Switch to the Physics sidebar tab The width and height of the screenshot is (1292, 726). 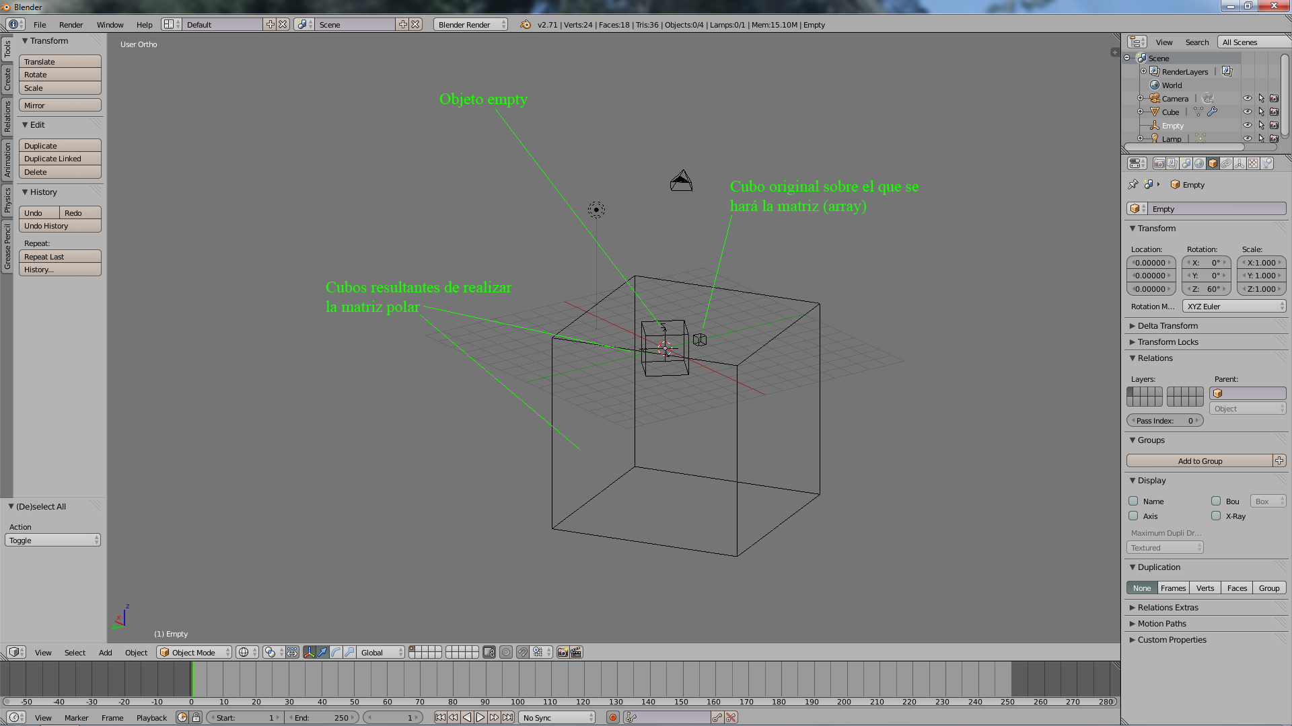pyautogui.click(x=7, y=200)
